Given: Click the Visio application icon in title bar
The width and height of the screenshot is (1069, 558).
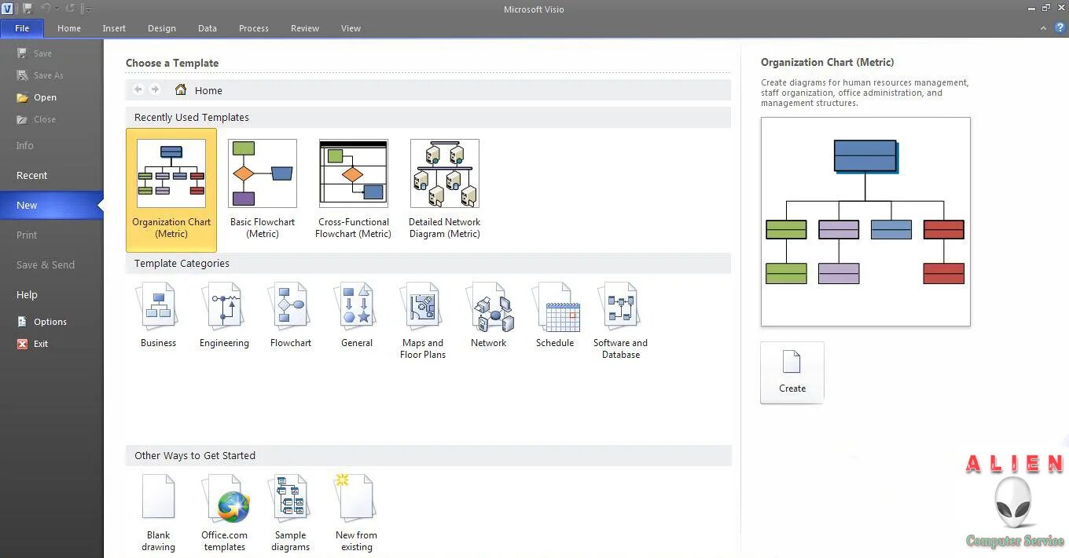Looking at the screenshot, I should tap(8, 9).
